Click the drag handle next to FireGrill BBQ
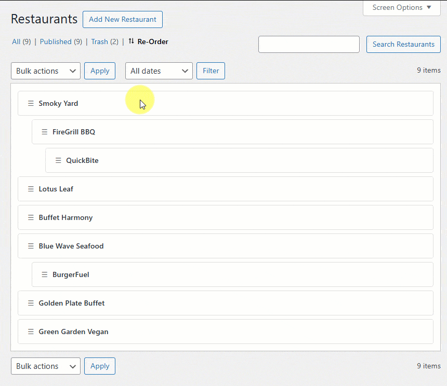 pos(45,132)
